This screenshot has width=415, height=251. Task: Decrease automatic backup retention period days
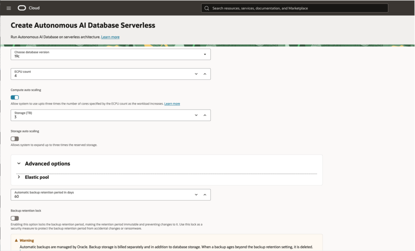(x=196, y=195)
